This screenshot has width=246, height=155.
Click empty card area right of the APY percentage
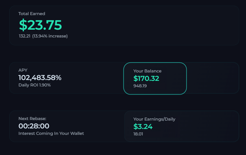coord(92,78)
